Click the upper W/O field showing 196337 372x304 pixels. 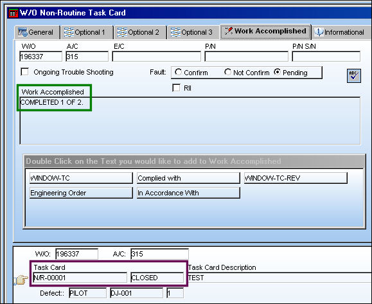[x=40, y=57]
